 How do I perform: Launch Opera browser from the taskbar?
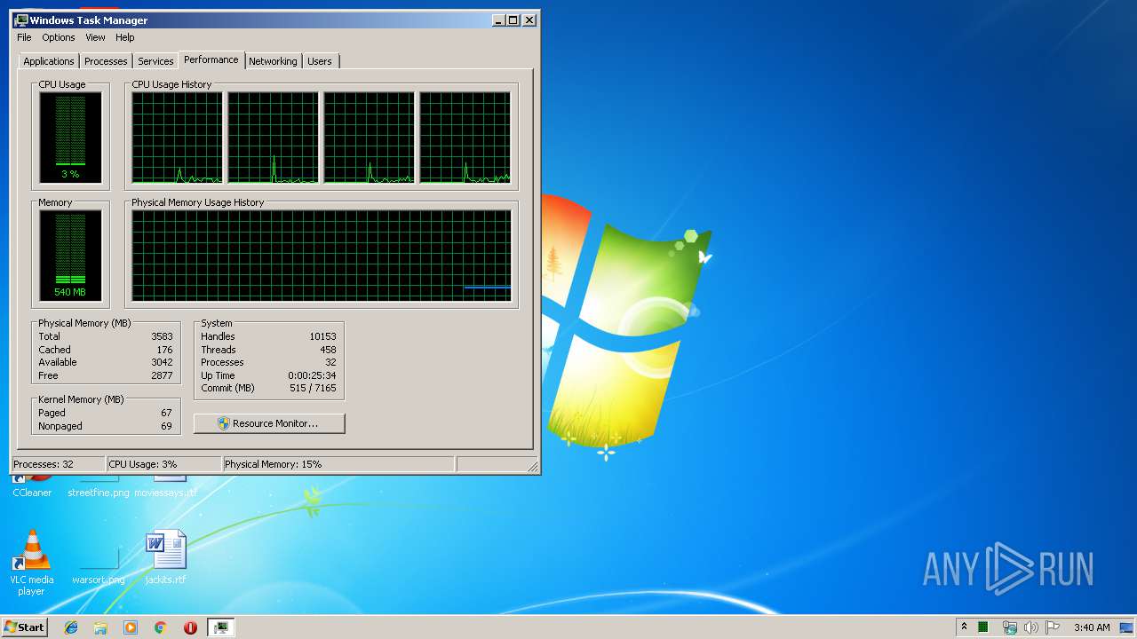(190, 627)
